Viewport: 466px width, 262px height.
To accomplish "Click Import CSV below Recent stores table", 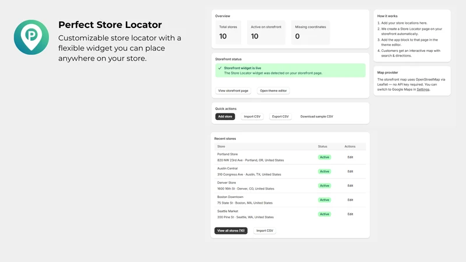I will tap(264, 231).
